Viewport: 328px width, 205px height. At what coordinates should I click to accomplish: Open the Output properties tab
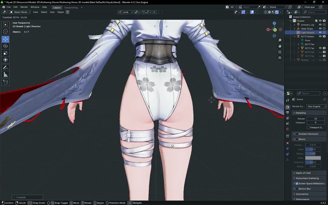(x=288, y=113)
